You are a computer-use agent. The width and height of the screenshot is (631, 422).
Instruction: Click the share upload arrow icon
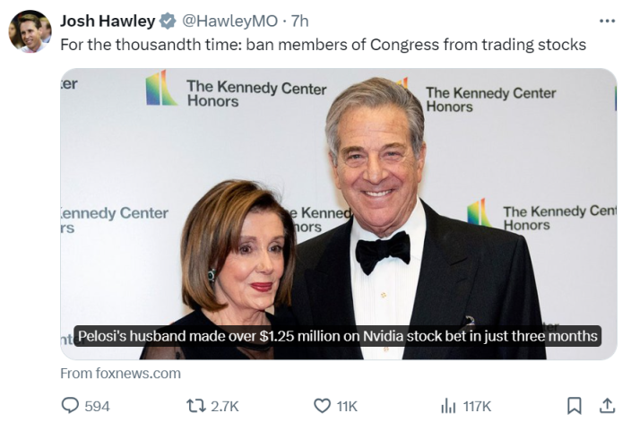point(608,406)
